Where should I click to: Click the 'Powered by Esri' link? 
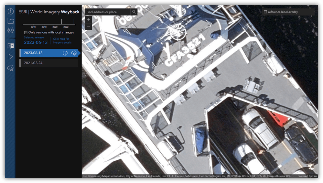(x=307, y=176)
